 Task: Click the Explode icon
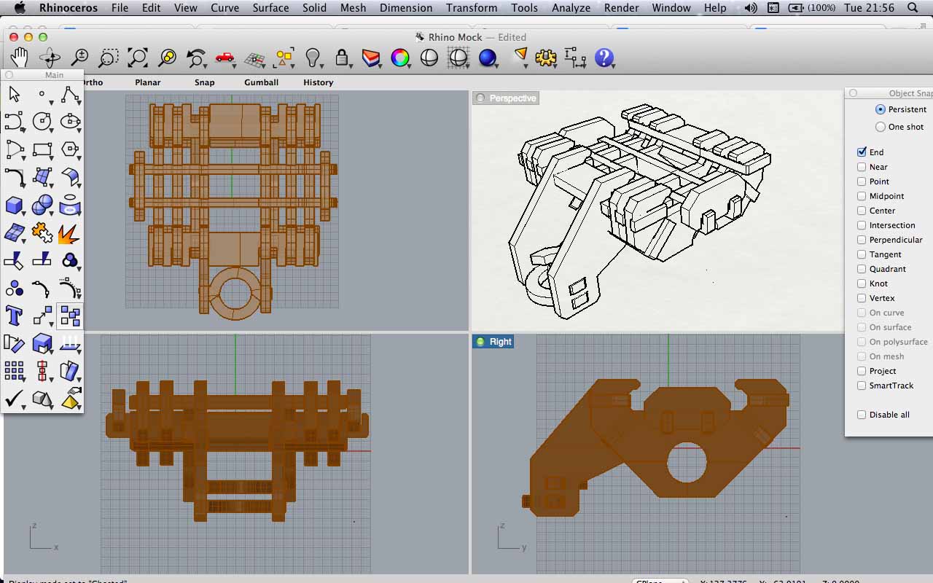click(70, 233)
